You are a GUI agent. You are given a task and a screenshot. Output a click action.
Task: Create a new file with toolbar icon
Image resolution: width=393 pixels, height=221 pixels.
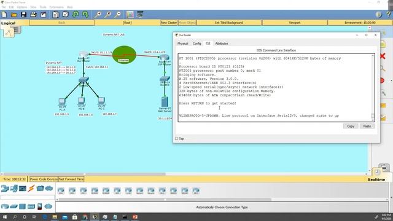4,15
